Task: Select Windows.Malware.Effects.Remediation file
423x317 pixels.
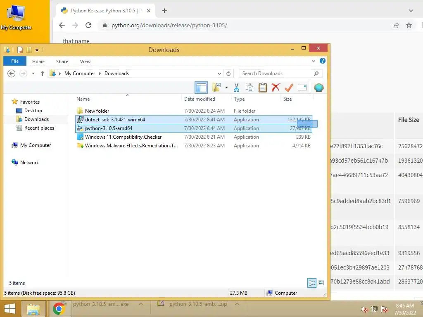Action: coord(194,145)
